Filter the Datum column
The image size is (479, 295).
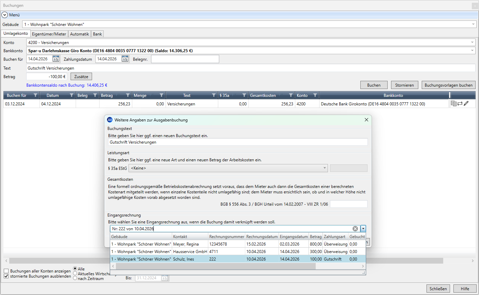(x=72, y=95)
